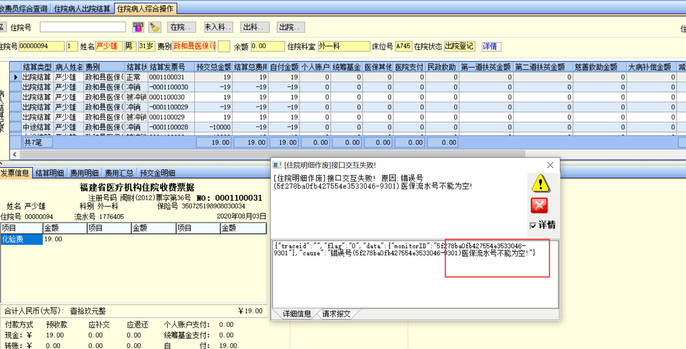Select the highlighted 化验费 item in invoice
This screenshot has width=686, height=349.
pyautogui.click(x=22, y=239)
